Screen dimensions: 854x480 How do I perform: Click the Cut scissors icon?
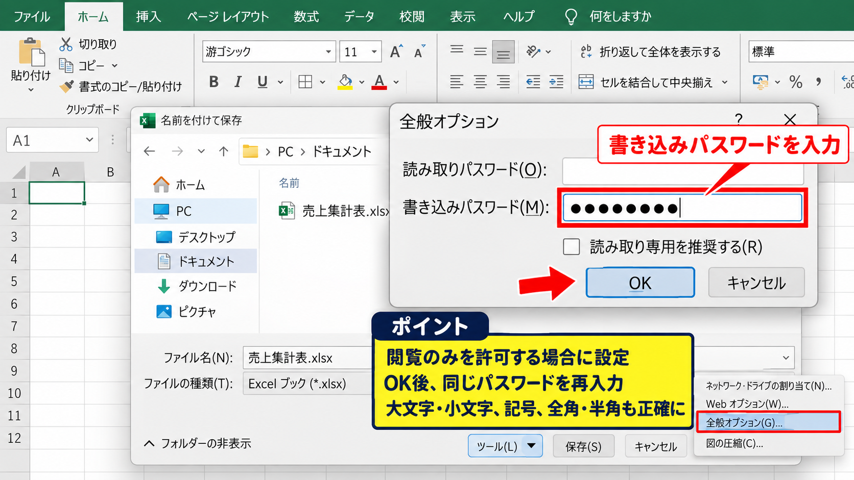(x=66, y=44)
